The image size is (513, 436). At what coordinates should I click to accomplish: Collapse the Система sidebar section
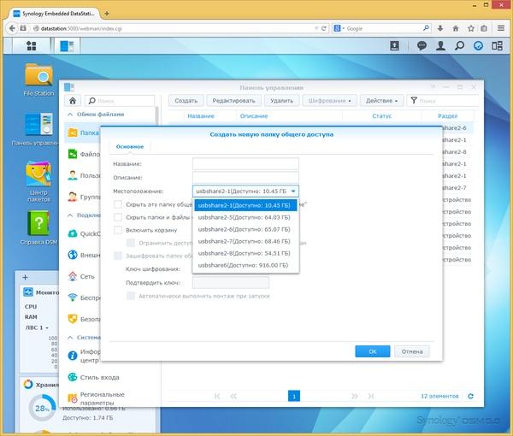[x=70, y=337]
